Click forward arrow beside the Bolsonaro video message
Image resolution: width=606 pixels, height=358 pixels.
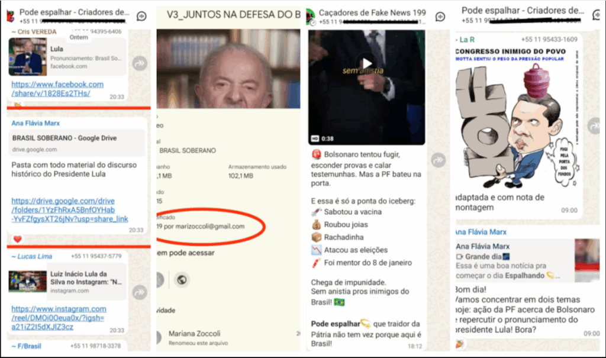439,160
